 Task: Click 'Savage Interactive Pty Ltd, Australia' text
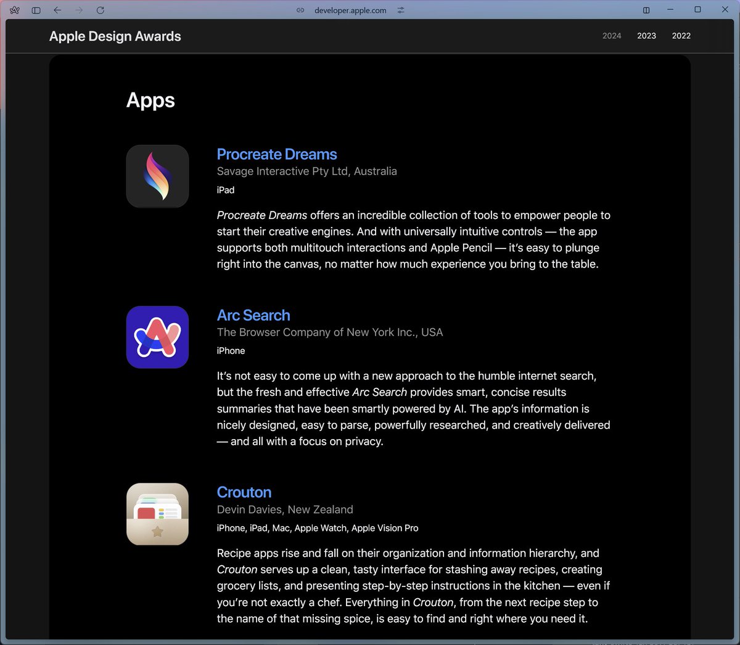(x=307, y=171)
